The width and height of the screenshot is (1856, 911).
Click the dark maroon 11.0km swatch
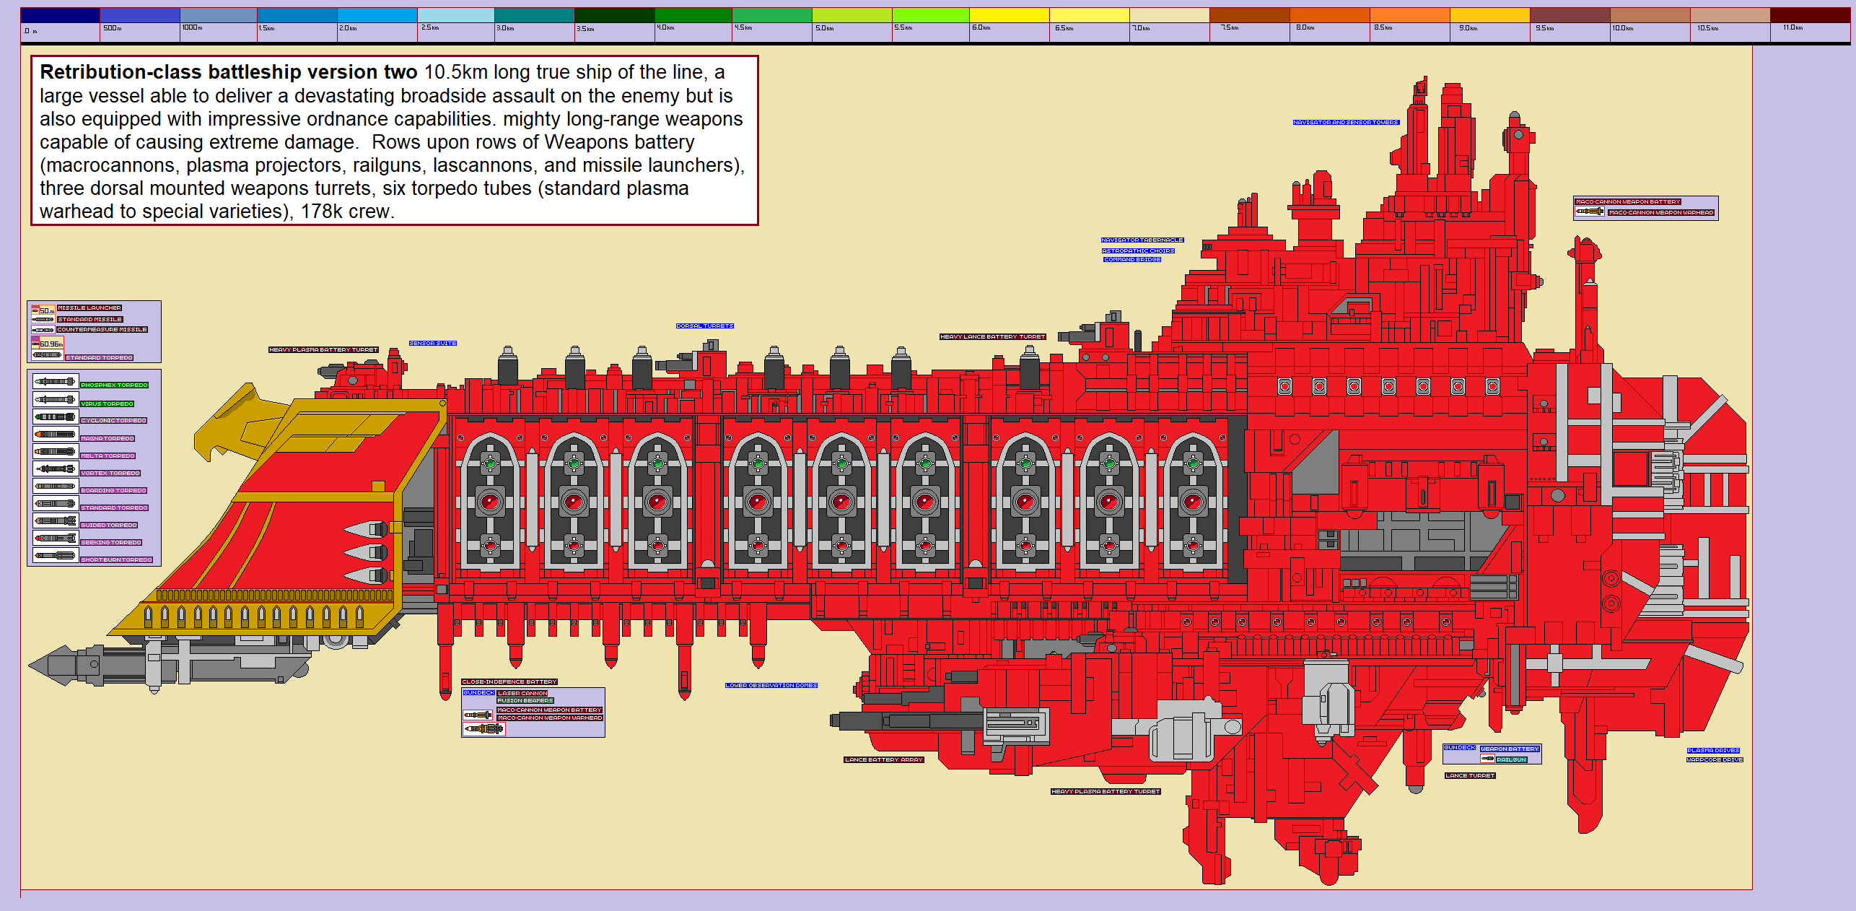click(1810, 15)
